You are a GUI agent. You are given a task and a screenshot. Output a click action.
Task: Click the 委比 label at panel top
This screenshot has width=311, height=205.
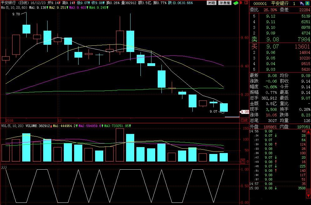[254, 10]
